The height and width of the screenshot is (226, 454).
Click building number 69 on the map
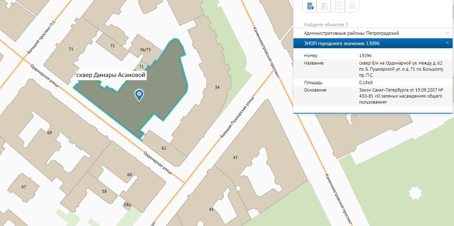point(49,133)
